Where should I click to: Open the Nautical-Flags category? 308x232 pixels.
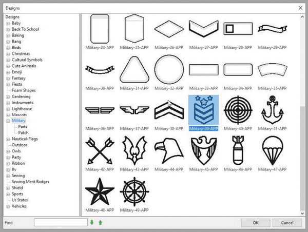coord(26,139)
